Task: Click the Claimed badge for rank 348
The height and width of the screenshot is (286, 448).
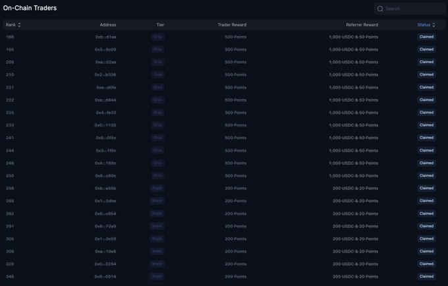Action: tap(426, 277)
